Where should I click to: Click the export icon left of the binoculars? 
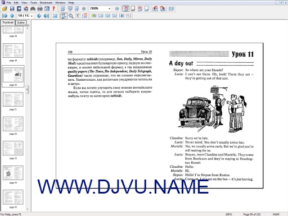(26, 8)
